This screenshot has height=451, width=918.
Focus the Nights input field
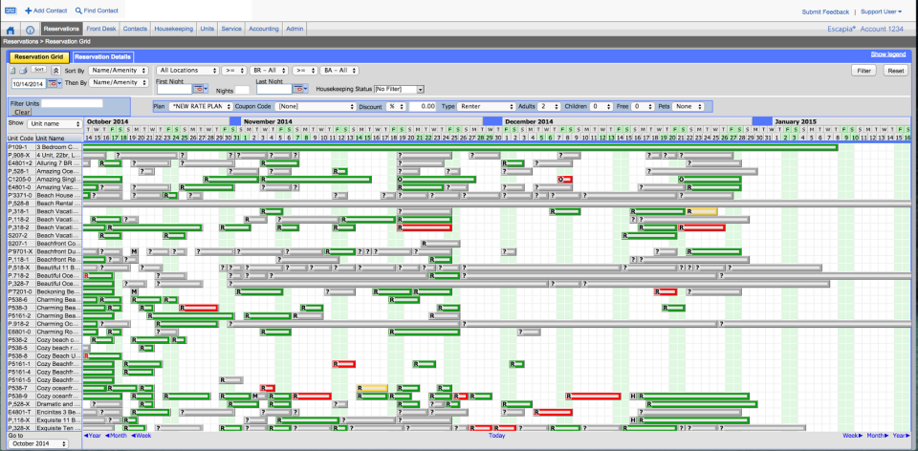(242, 90)
